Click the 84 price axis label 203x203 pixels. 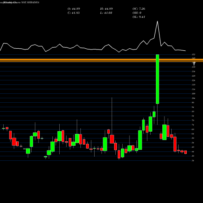point(193,116)
